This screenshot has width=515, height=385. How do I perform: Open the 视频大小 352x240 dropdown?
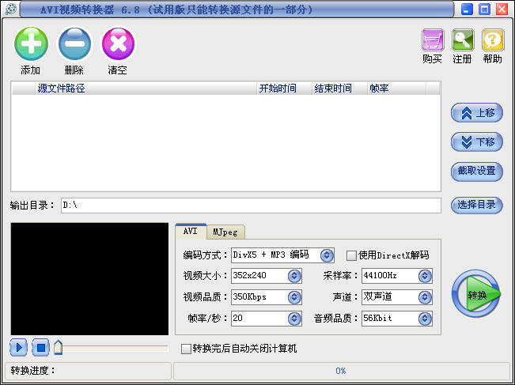294,276
